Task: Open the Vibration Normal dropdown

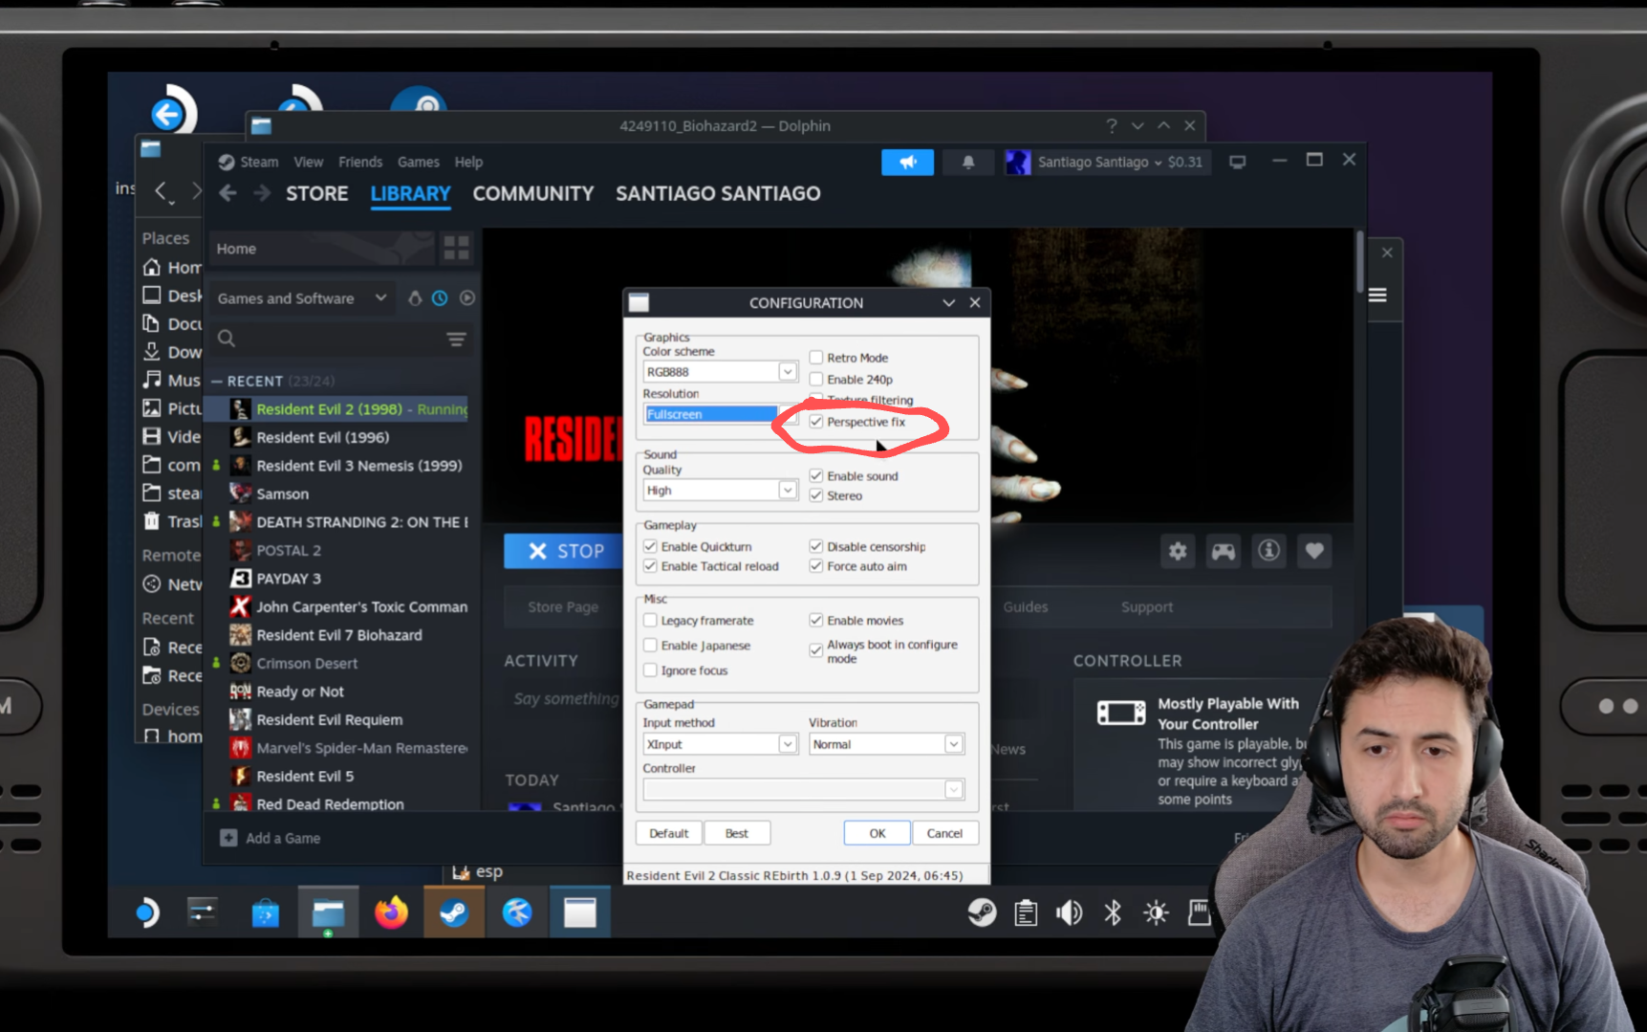Action: (886, 744)
